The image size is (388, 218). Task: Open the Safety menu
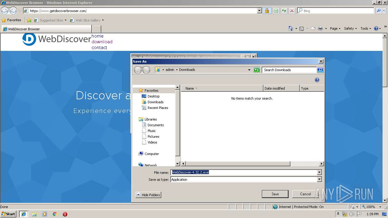point(350,28)
